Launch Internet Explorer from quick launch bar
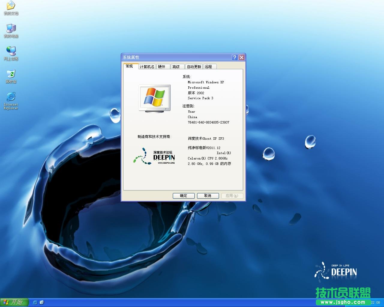This screenshot has height=307, width=384. coord(35,302)
